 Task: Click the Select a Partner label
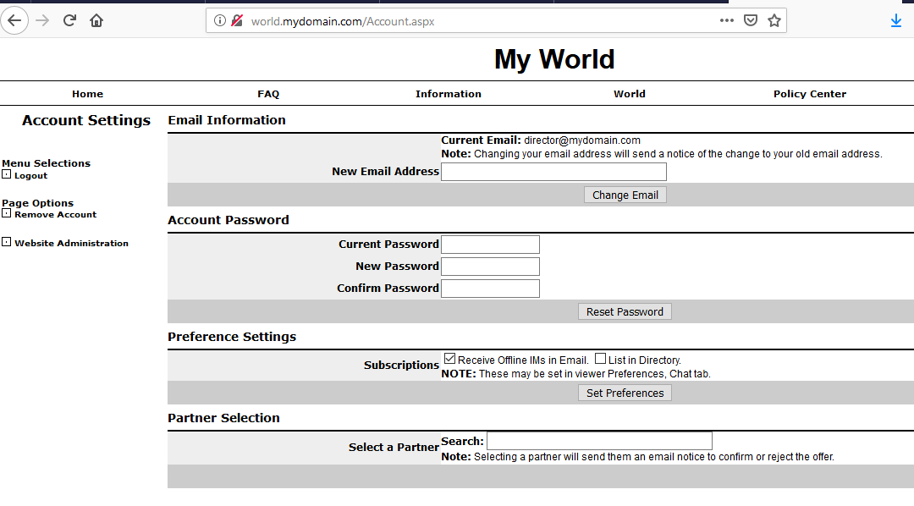pos(394,447)
